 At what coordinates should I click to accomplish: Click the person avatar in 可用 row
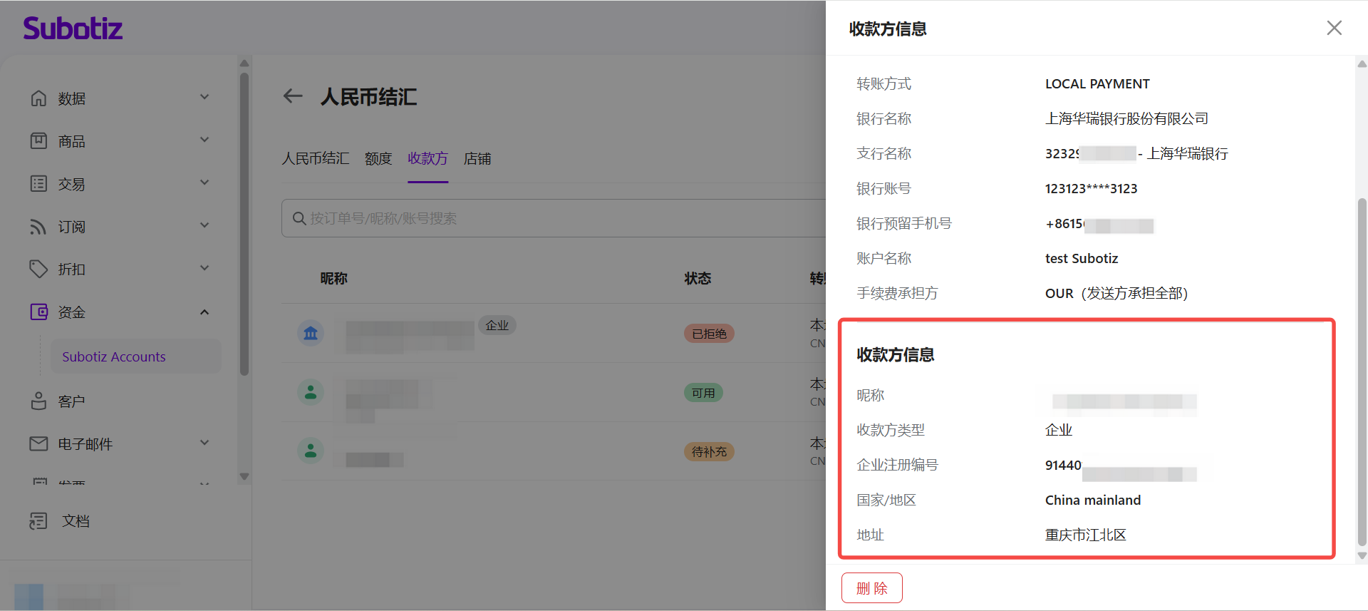pos(311,392)
